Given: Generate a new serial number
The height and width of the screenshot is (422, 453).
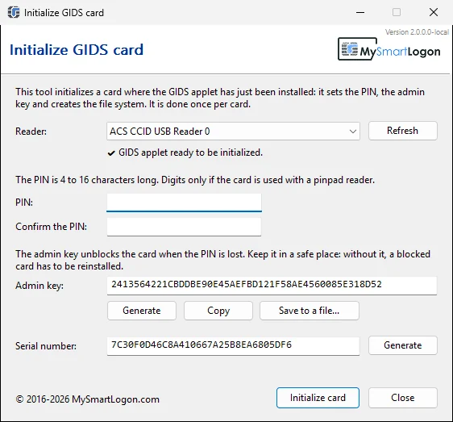Looking at the screenshot, I should tap(403, 345).
